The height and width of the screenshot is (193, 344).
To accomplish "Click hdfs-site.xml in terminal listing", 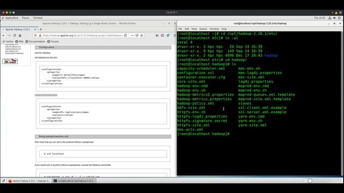I will click(191, 108).
